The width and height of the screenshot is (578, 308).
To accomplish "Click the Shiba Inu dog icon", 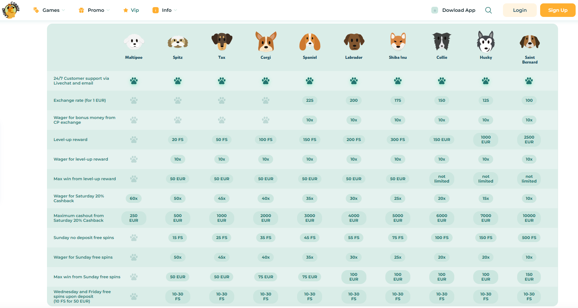I will [x=398, y=42].
